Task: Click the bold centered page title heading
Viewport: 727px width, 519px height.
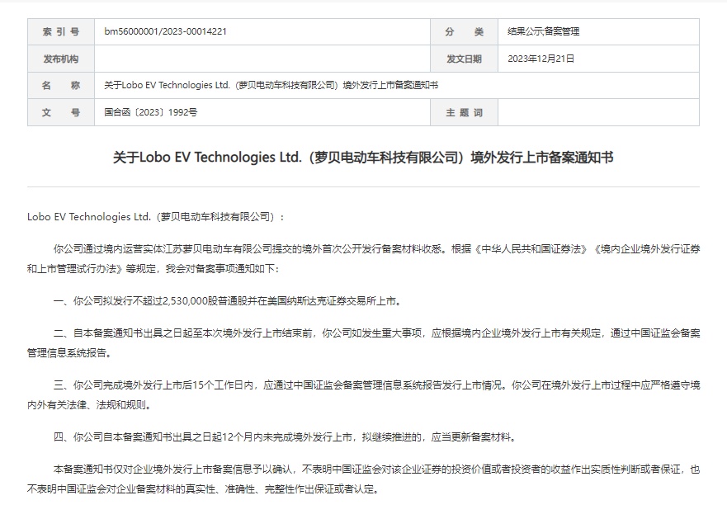Action: tap(363, 158)
